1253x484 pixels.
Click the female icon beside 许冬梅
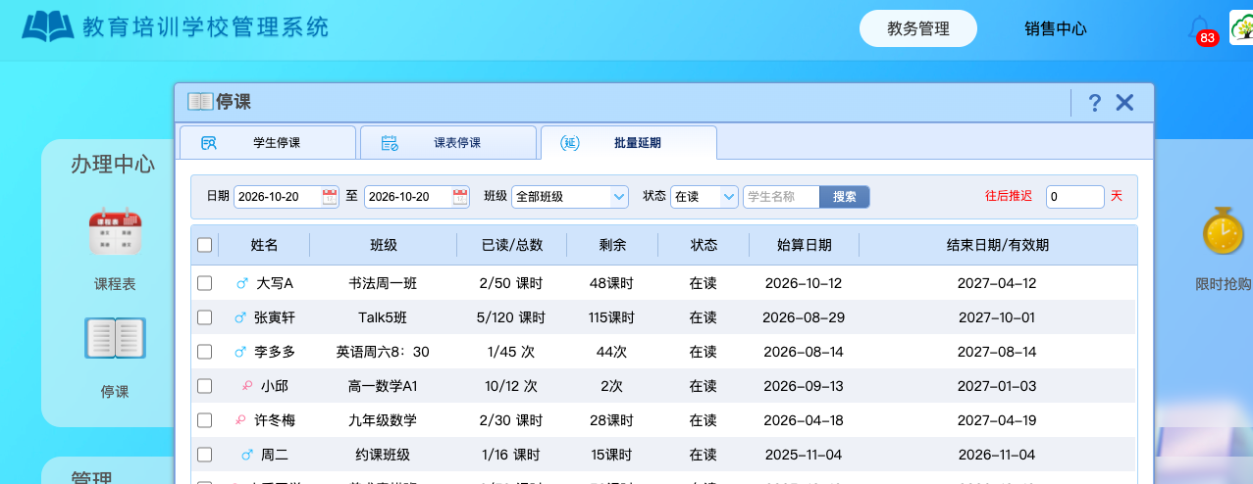pyautogui.click(x=240, y=420)
